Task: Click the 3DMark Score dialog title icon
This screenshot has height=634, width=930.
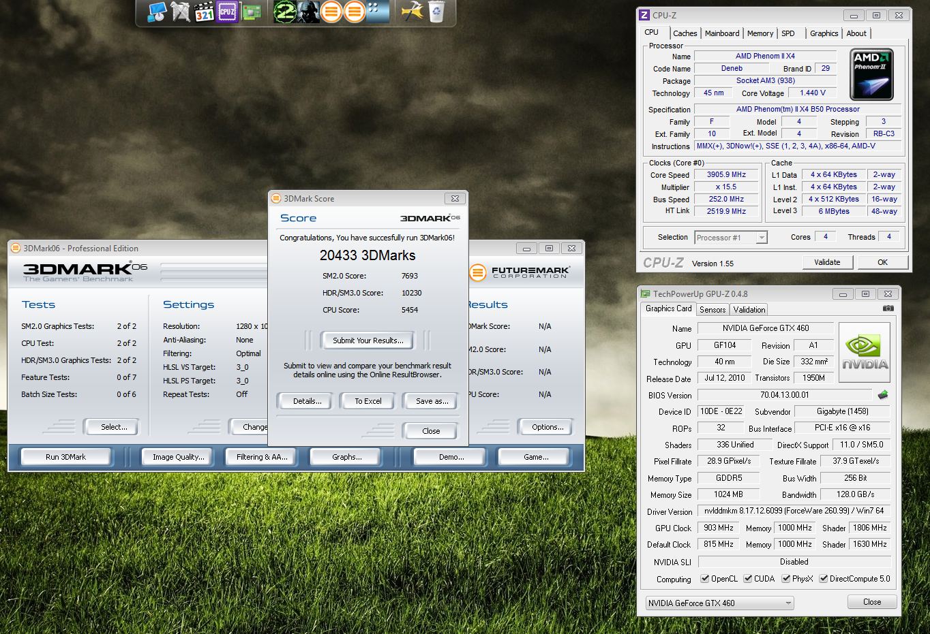Action: tap(276, 199)
